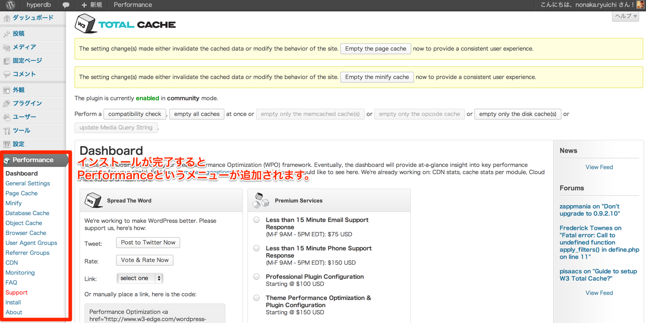The width and height of the screenshot is (646, 323).
Task: Click the プラグイン sidebar icon
Action: (6, 104)
